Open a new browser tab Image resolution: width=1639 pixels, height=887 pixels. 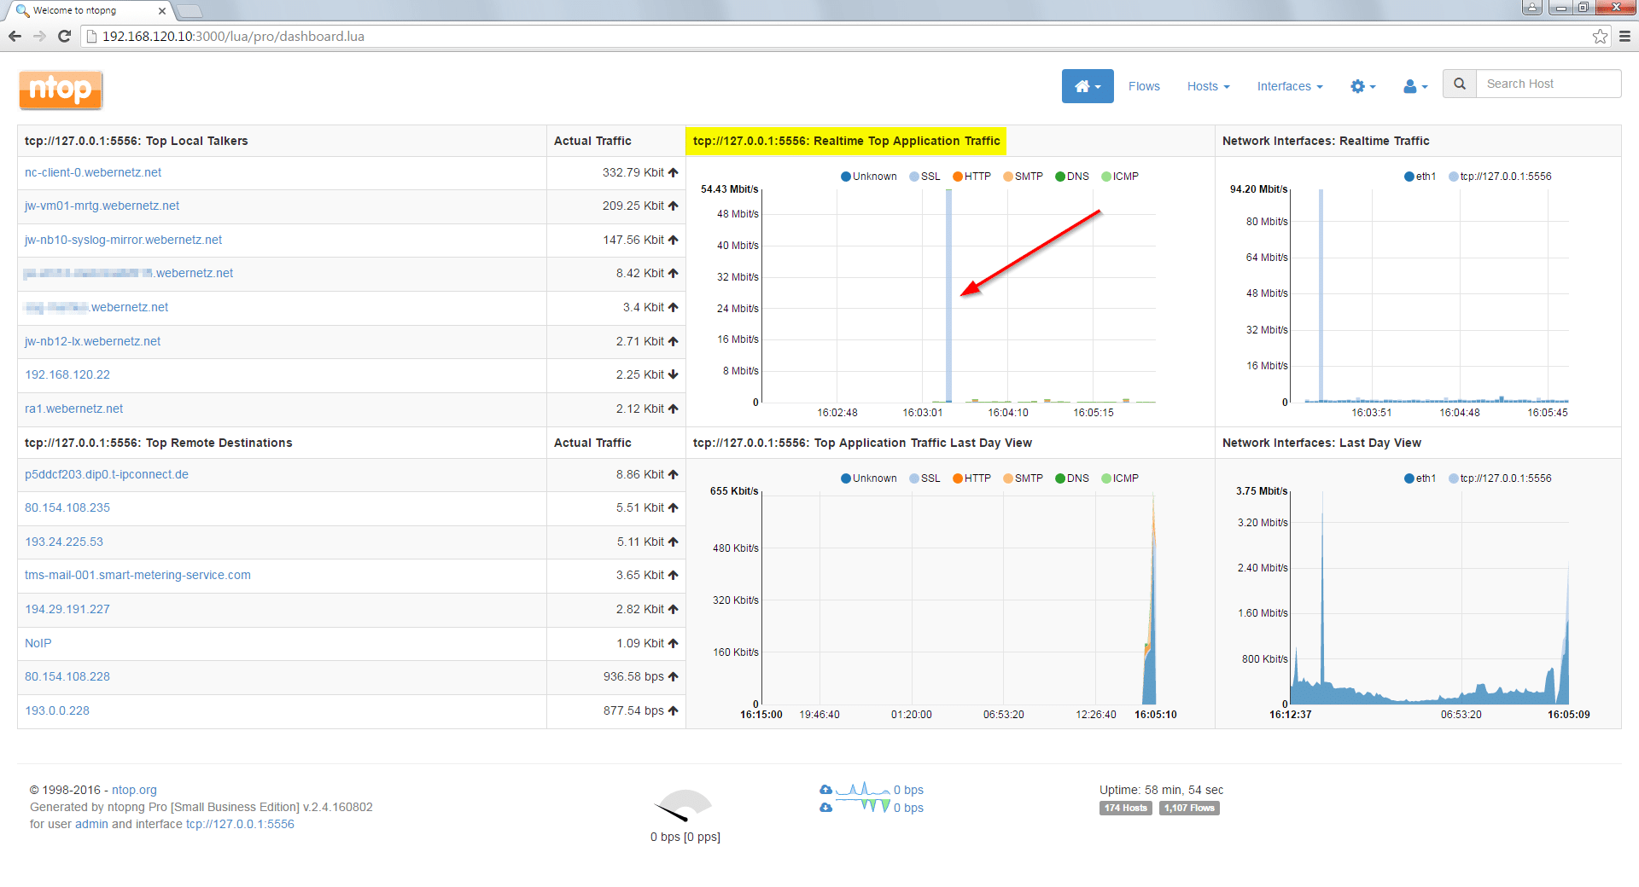[x=190, y=11]
